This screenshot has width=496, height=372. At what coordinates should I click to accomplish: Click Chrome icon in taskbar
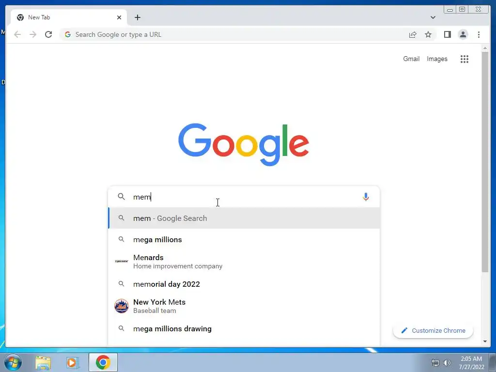pyautogui.click(x=103, y=362)
